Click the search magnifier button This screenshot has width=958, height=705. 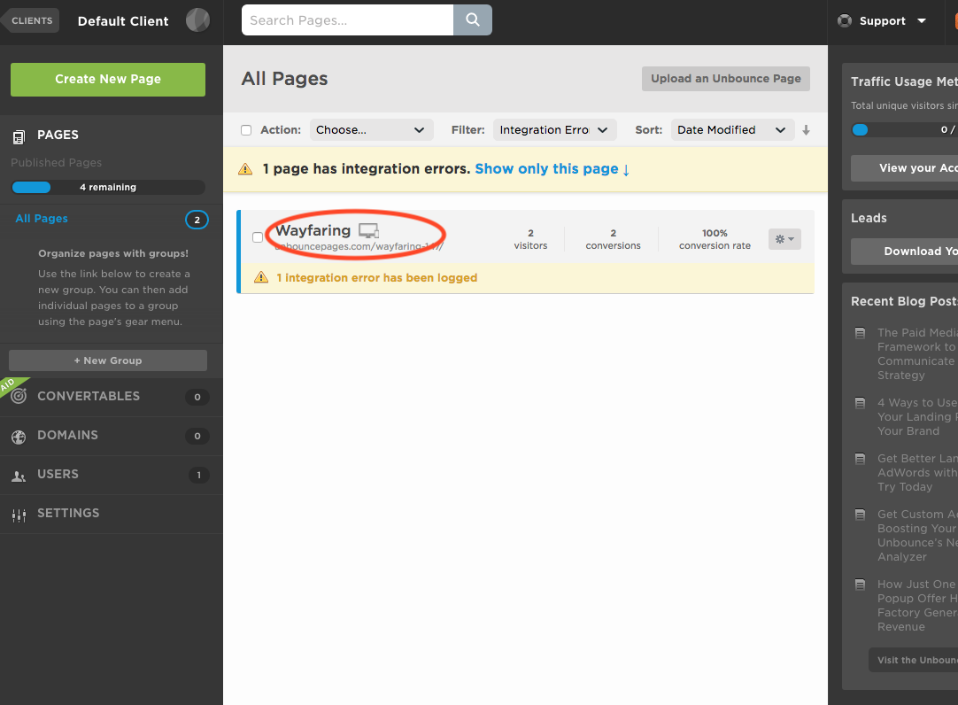(x=472, y=20)
